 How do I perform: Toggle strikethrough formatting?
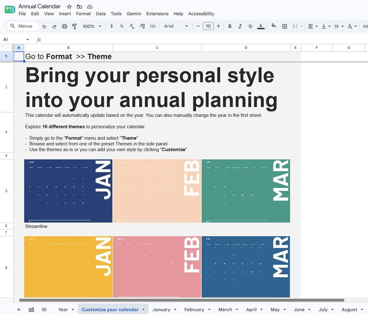coord(250,26)
